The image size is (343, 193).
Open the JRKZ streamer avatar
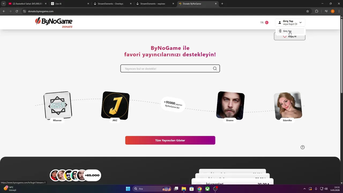click(115, 105)
